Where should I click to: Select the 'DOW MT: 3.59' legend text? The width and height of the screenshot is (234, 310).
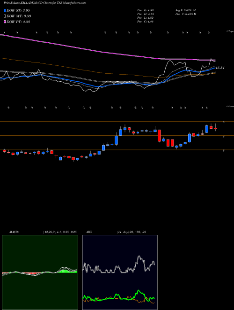(x=19, y=16)
